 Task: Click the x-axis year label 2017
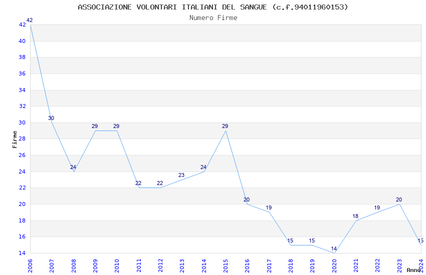pos(269,265)
